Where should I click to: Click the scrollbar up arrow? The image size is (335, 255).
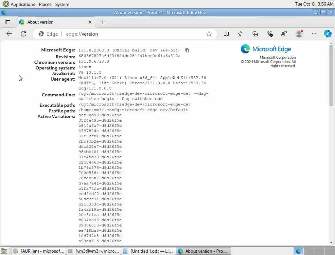pyautogui.click(x=331, y=43)
